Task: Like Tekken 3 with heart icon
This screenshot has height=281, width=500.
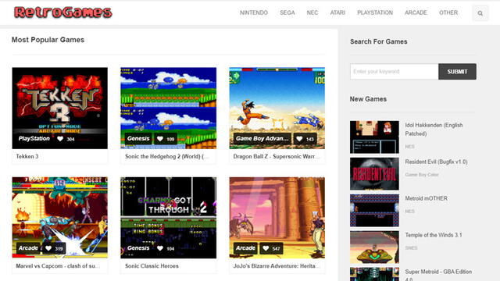Action: pyautogui.click(x=60, y=139)
